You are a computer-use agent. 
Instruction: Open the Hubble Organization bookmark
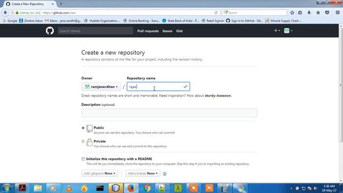[102, 21]
